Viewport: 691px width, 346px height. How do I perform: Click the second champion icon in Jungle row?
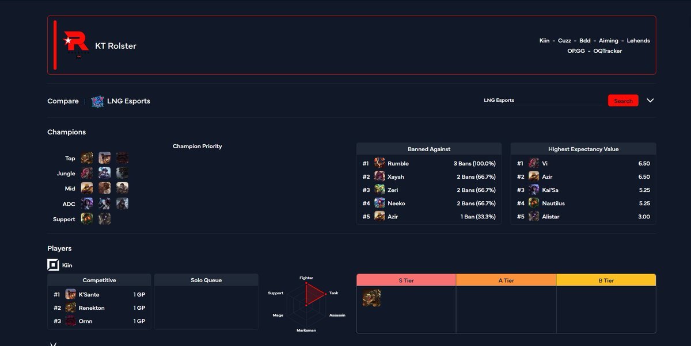coord(104,173)
